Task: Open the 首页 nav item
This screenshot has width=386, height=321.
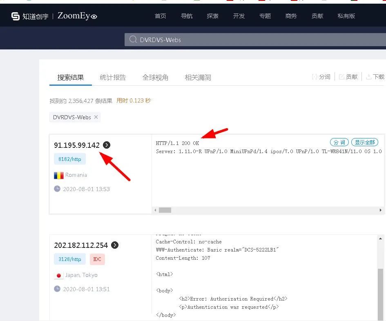Action: pos(160,16)
